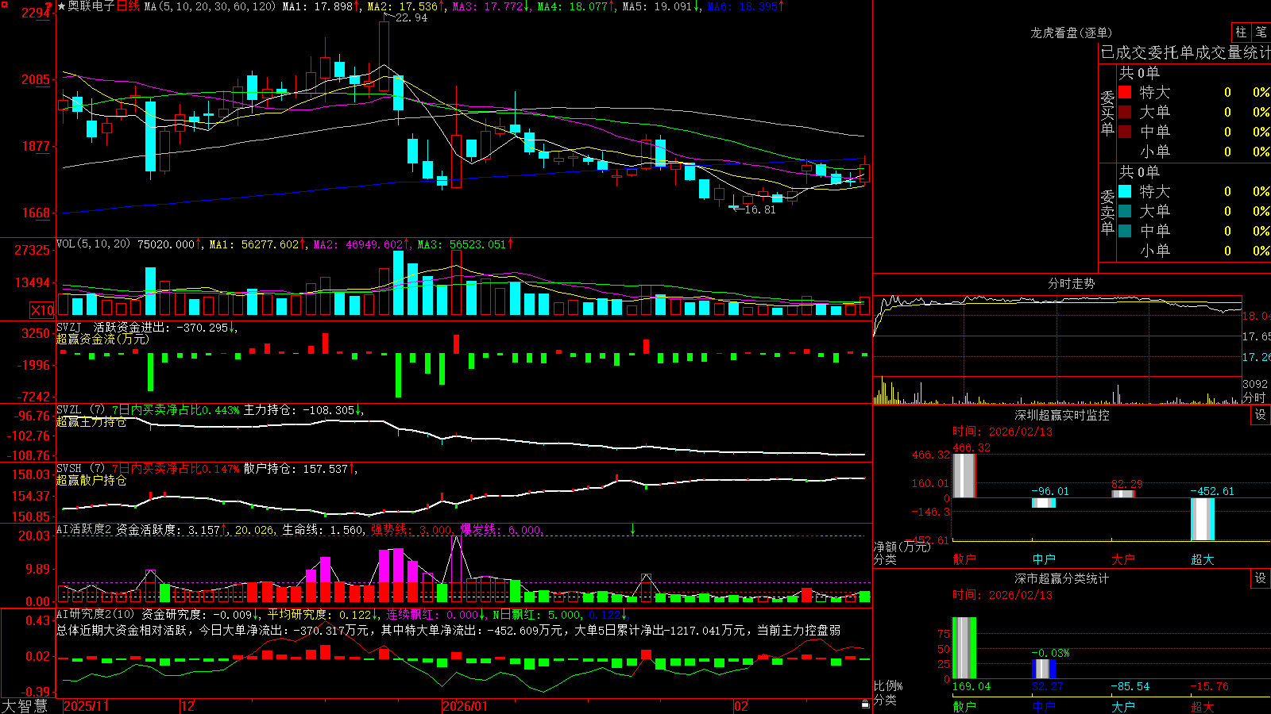Toggle the X10 volume scale button
Image resolution: width=1271 pixels, height=714 pixels.
(x=42, y=310)
